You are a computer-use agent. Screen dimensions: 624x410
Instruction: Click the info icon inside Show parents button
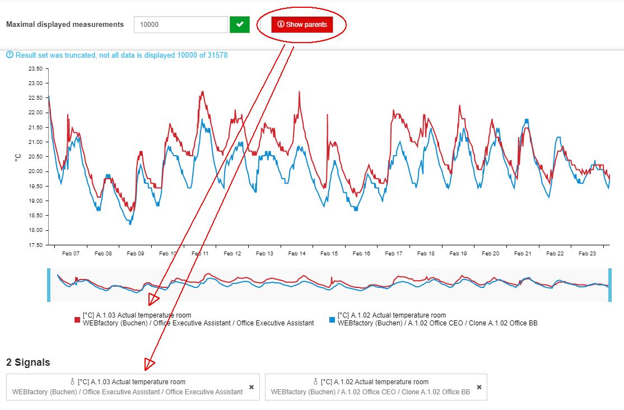(280, 25)
